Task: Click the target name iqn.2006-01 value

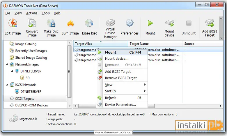Action: pos(109,114)
